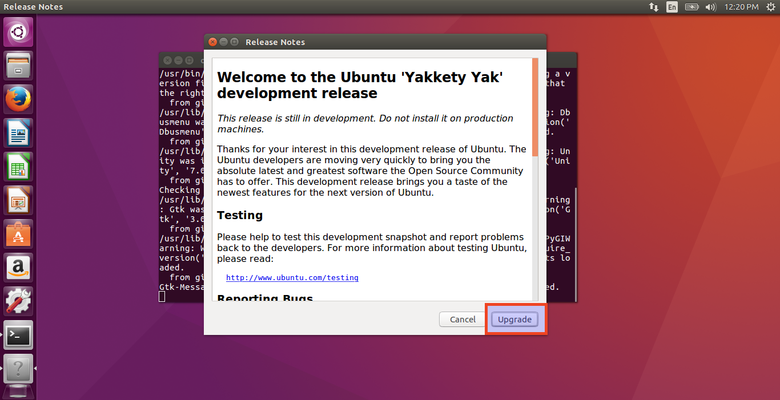Image resolution: width=780 pixels, height=400 pixels.
Task: Open the sound volume indicator menu
Action: pos(710,7)
